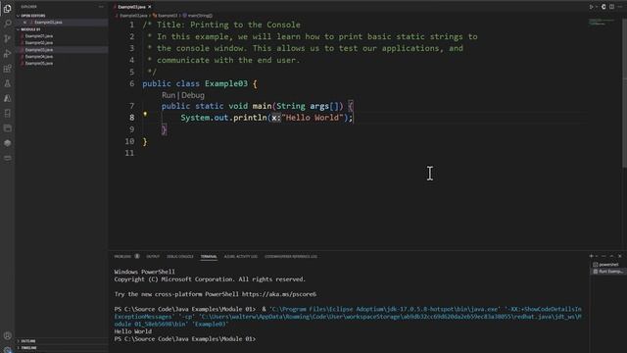627x353 pixels.
Task: Open Example05.java in Module 01 folder
Action: pyautogui.click(x=39, y=63)
